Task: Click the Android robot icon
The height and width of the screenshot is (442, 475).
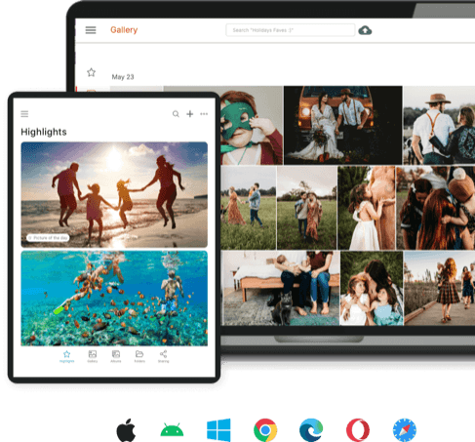Action: point(172,429)
